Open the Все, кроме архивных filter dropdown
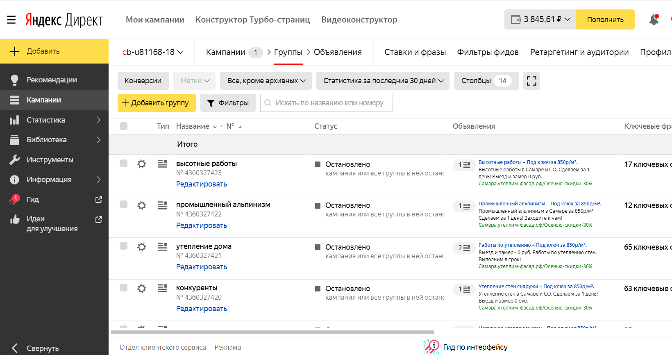Viewport: 672px width, 355px height. pos(266,81)
